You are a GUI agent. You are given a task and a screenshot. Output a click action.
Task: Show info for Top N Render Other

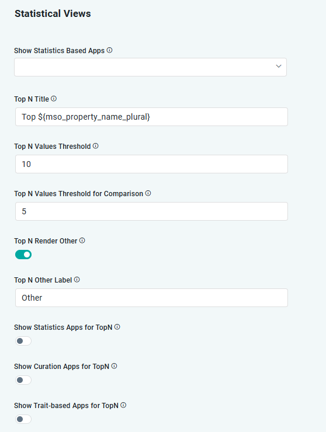[x=82, y=241]
